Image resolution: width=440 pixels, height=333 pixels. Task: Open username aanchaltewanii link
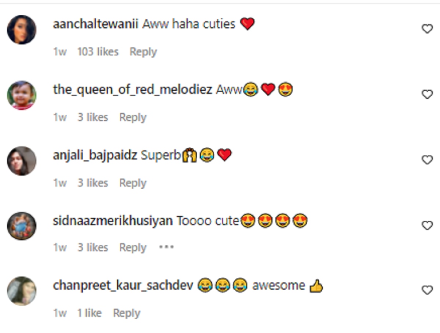[x=95, y=24]
